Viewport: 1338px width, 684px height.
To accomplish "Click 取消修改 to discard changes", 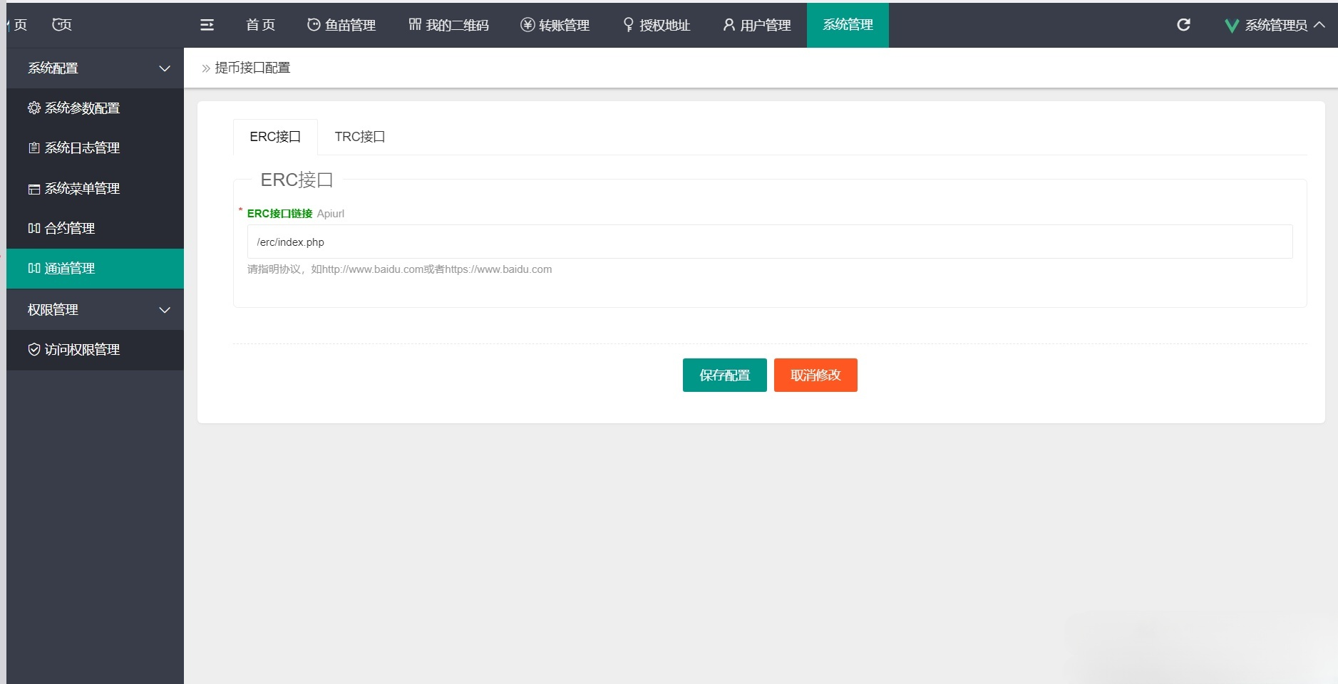I will (x=815, y=375).
